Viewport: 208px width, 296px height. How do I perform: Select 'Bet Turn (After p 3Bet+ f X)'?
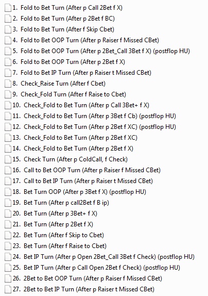60,213
